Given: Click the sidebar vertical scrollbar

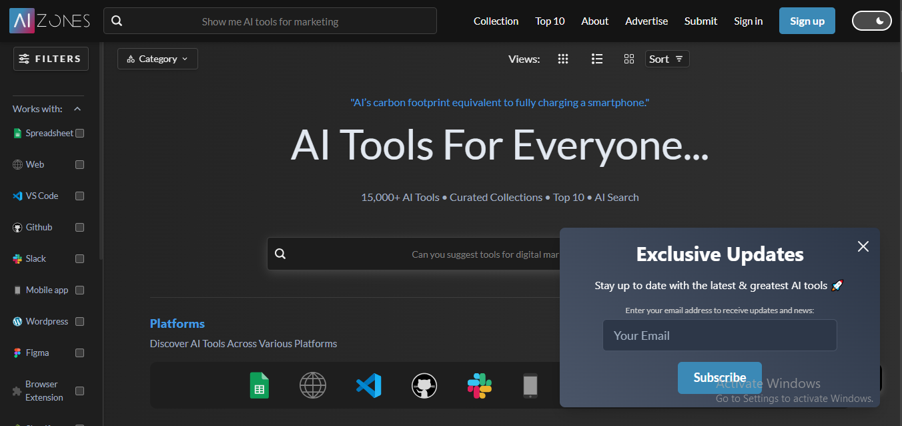Looking at the screenshot, I should coord(101,150).
